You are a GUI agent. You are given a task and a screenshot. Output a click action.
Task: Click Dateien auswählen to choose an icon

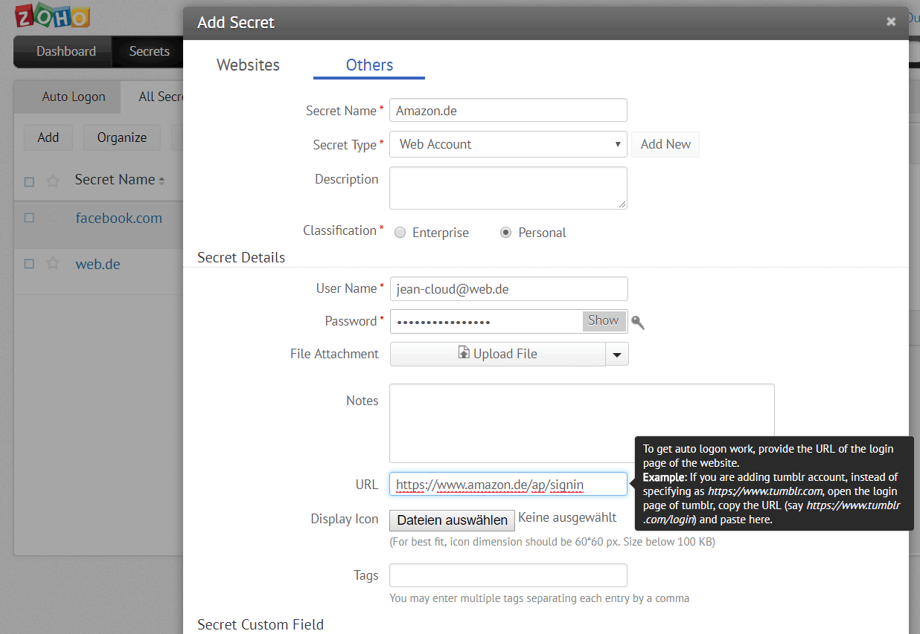click(452, 520)
